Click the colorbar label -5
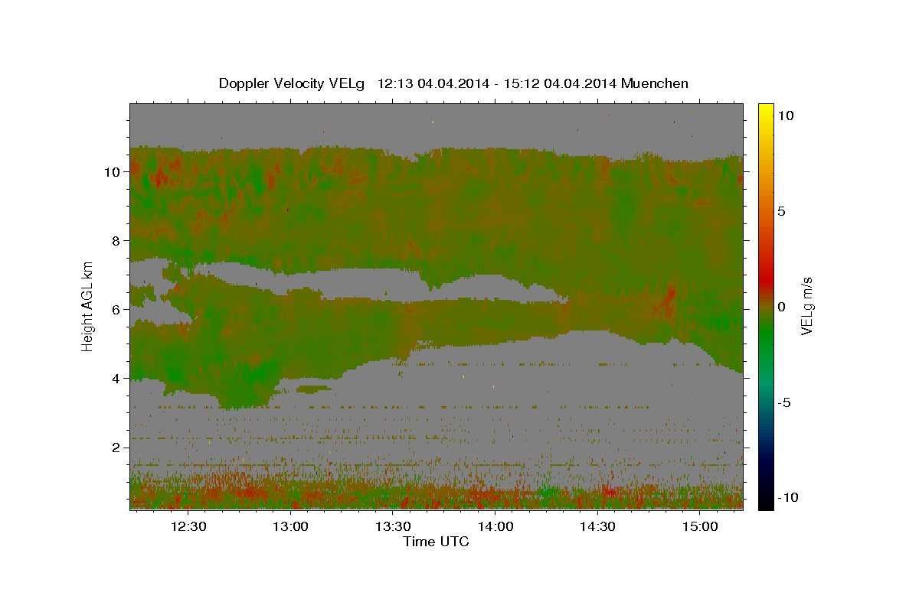The image size is (919, 612). (x=785, y=402)
